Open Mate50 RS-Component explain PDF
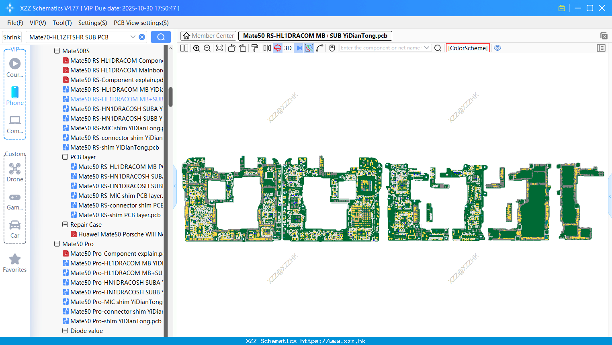The height and width of the screenshot is (345, 612). point(113,80)
